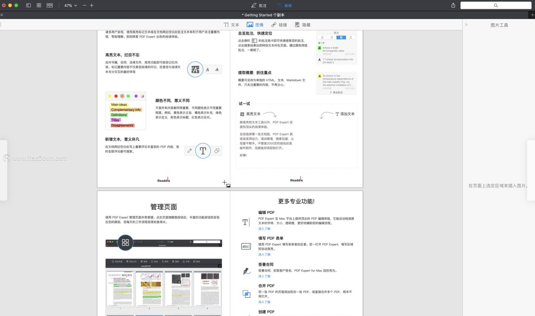Open 深入了解 under 填写 PDF 表单
The image size is (535, 316).
264,254
